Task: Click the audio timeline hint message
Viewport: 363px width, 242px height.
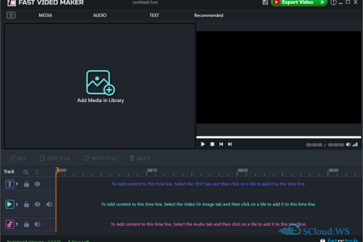Action: (x=209, y=224)
